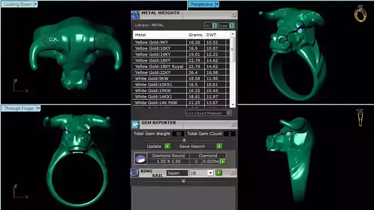Click the metal list scroll down arrow
374x210 pixels.
tap(233, 105)
